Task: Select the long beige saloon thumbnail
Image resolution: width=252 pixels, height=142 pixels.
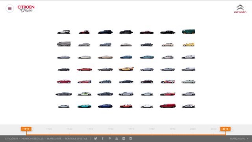Action: coord(105,57)
